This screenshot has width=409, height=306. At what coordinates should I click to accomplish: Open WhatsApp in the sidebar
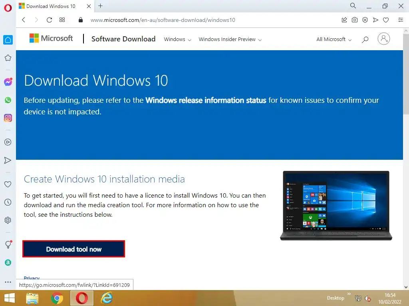coord(8,100)
